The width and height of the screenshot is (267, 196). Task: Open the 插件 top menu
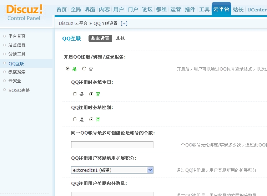[x=190, y=10]
